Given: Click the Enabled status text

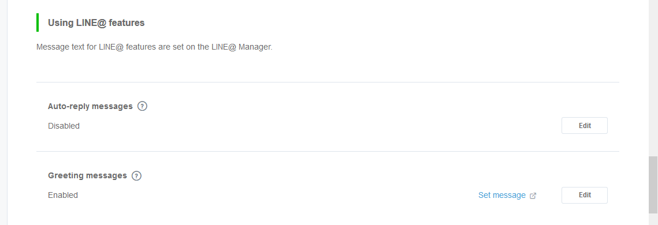Looking at the screenshot, I should pyautogui.click(x=63, y=195).
